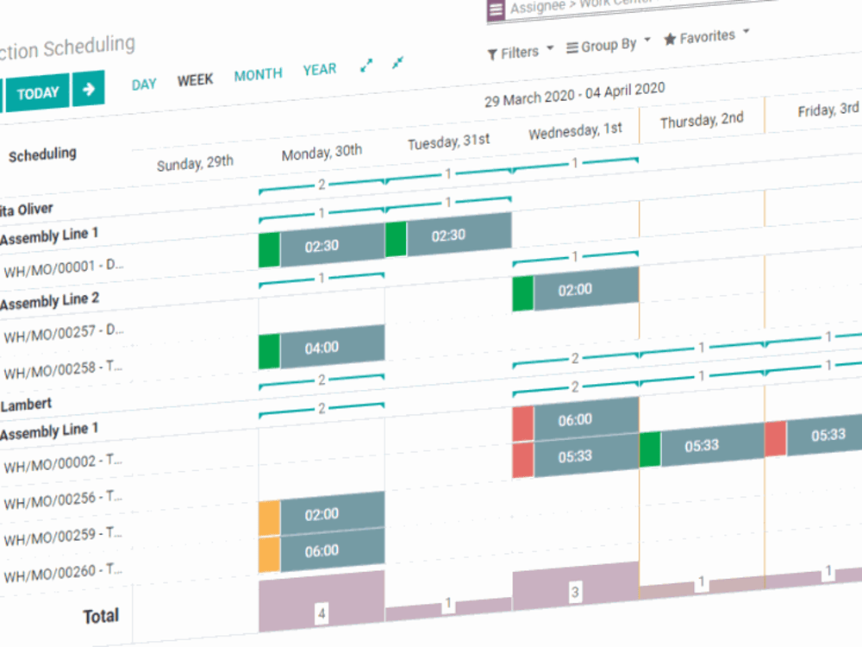Open the Filters dropdown

[x=520, y=53]
